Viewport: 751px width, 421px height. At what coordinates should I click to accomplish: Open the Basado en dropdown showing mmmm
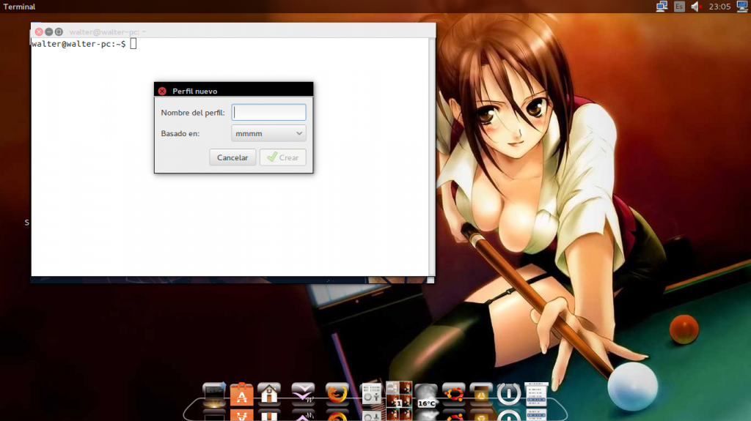point(268,133)
